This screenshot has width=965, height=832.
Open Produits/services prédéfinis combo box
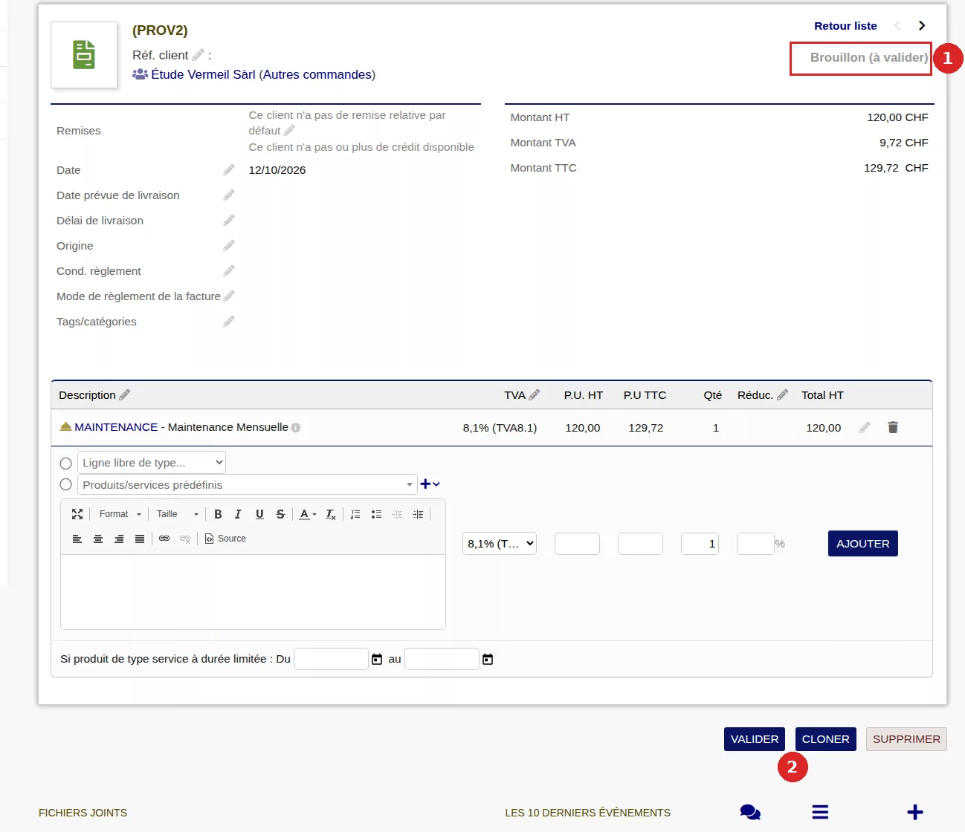coord(248,484)
